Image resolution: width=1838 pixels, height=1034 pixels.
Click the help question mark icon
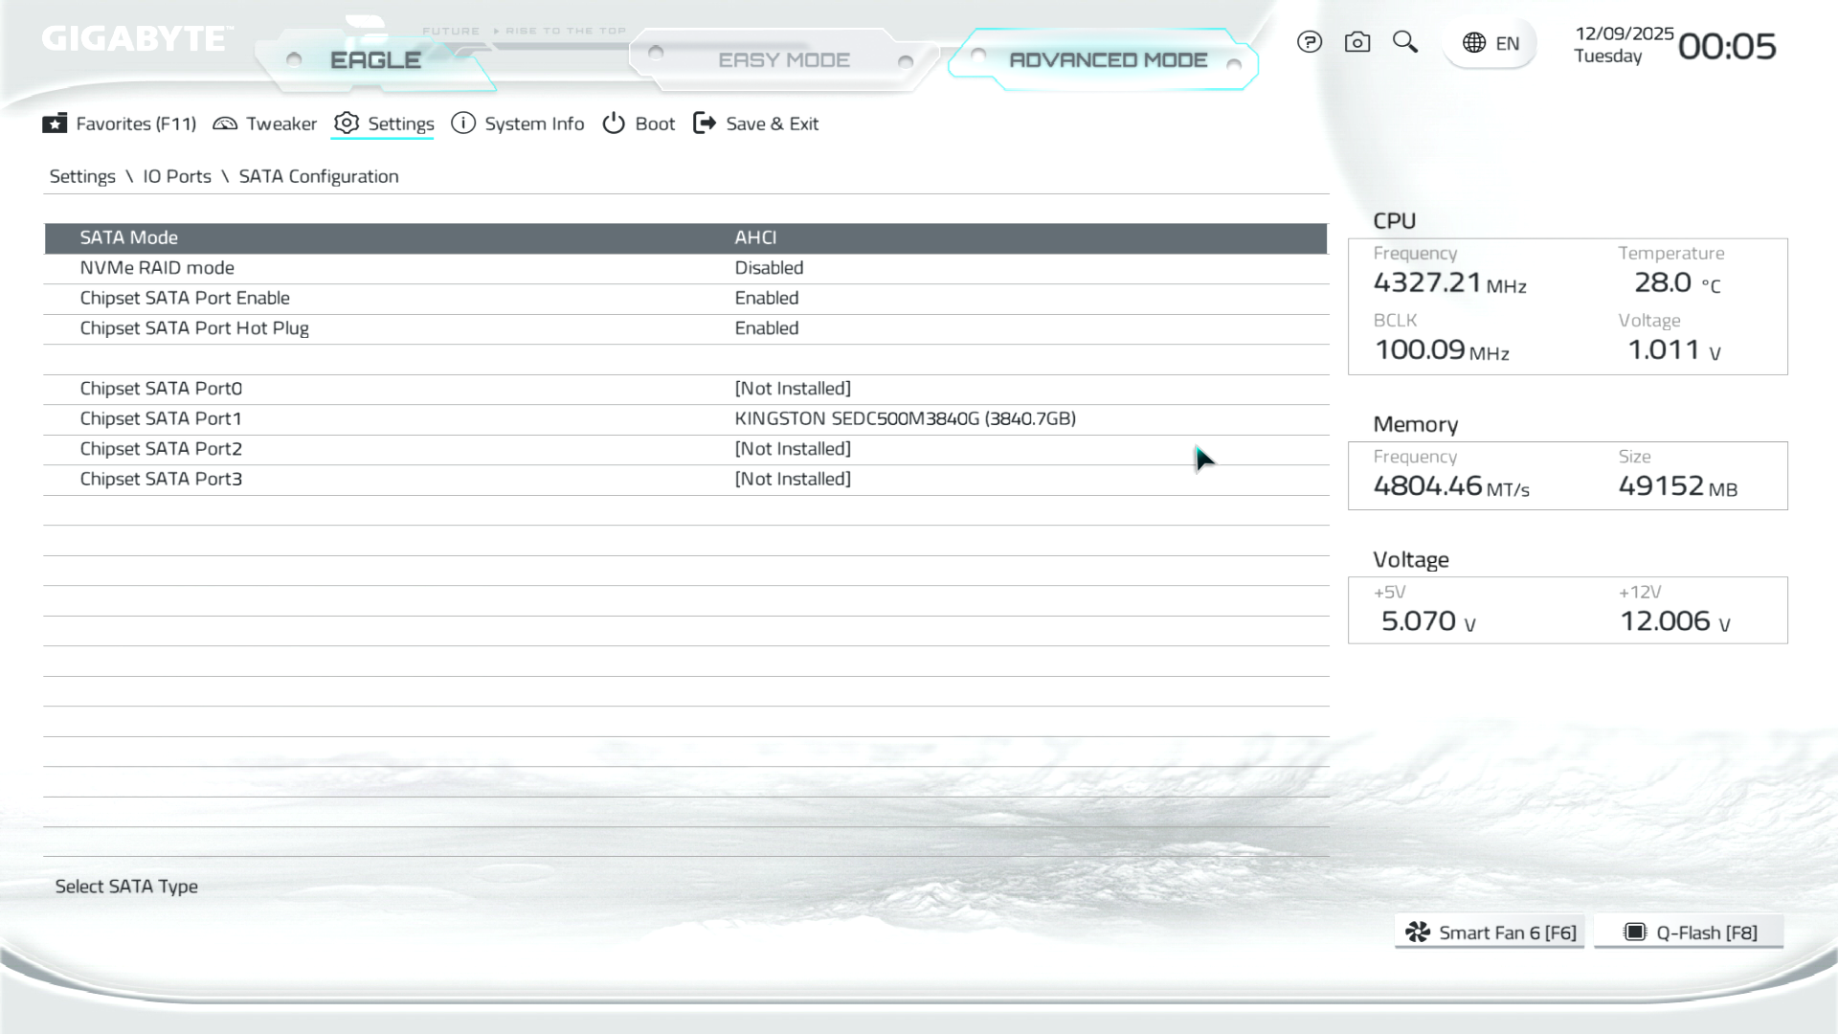click(1309, 42)
